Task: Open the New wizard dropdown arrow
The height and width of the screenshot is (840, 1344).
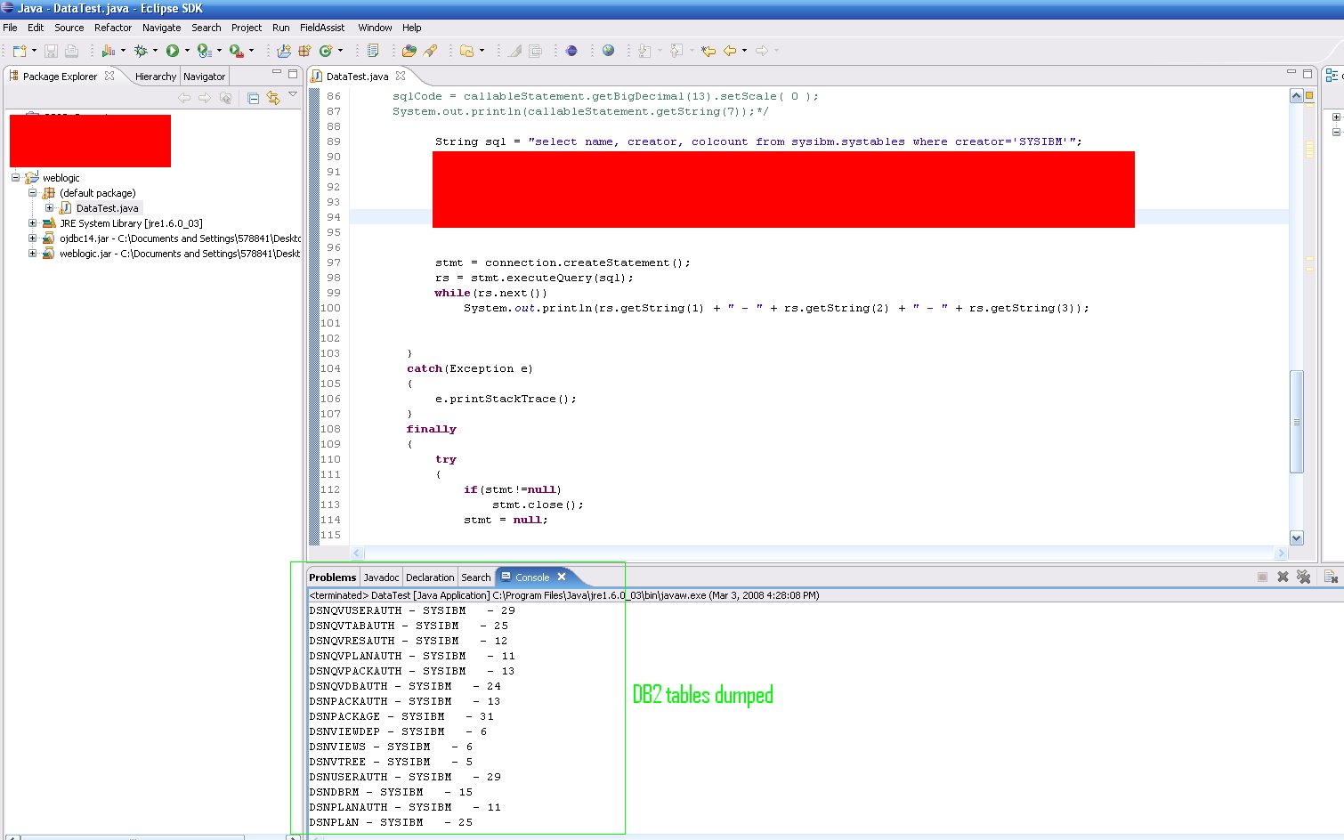Action: tap(34, 51)
